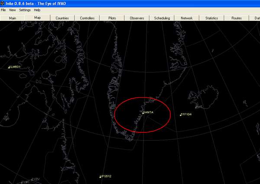Image resolution: width=260 pixels, height=184 pixels.
Task: Open the Pilots tab
Action: (x=112, y=18)
